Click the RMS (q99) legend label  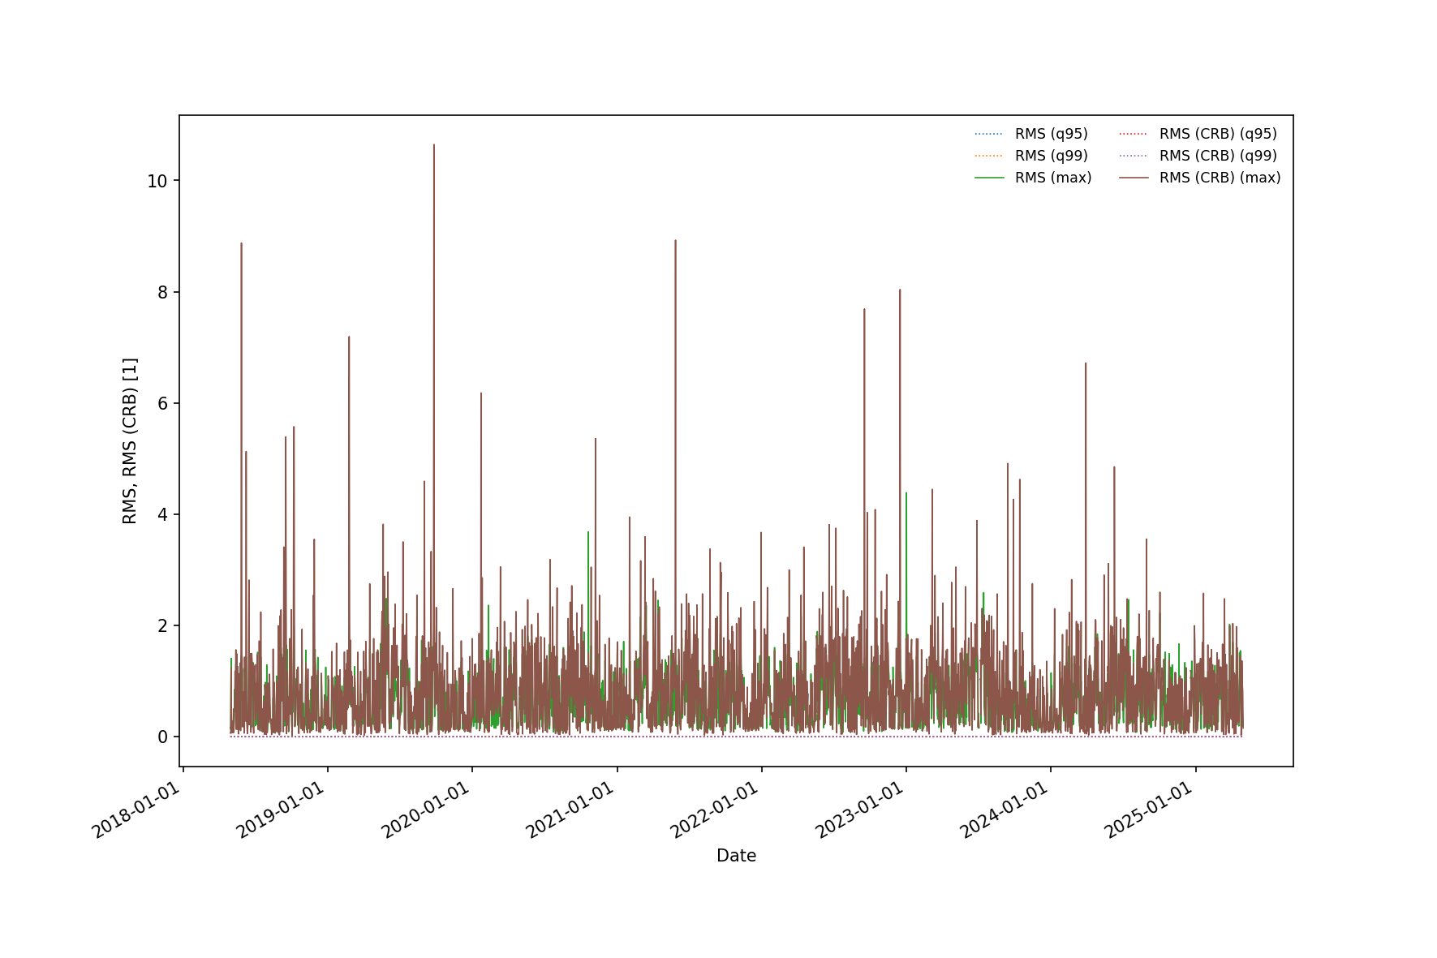1051,156
